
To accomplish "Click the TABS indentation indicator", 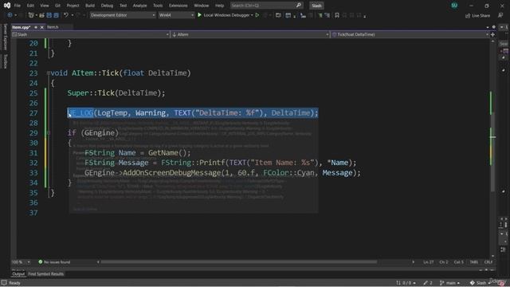I will point(474,262).
